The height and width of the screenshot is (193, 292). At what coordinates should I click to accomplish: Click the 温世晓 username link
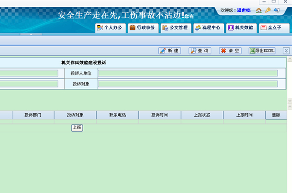coord(244,10)
